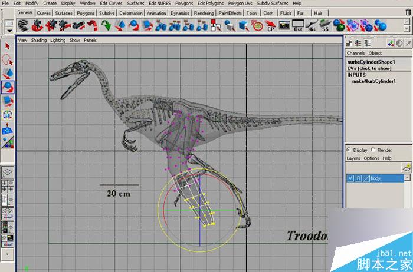Open the Channels menu in channel box

coord(356,53)
